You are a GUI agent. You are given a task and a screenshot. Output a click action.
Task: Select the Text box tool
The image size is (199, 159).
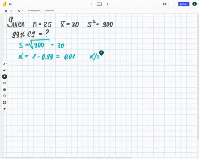point(5,102)
